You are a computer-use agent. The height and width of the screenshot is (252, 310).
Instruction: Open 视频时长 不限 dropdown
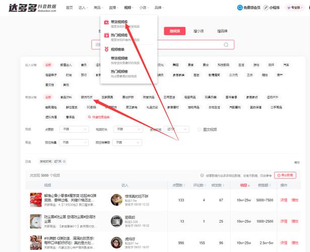(128, 129)
